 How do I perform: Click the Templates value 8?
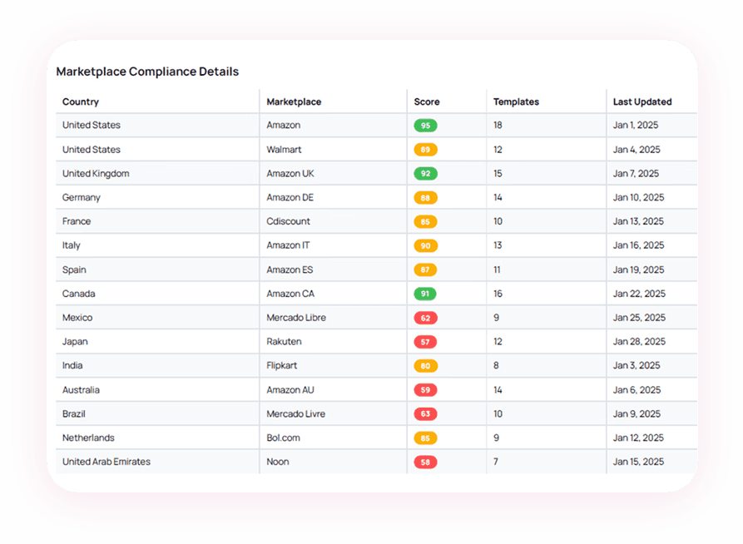(496, 365)
